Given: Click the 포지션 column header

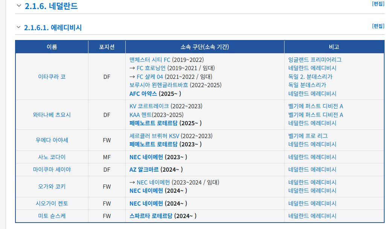Looking at the screenshot, I should click(107, 47).
